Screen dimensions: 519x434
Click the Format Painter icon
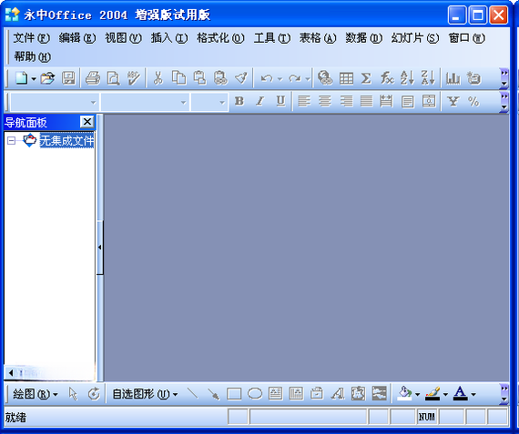(x=241, y=78)
